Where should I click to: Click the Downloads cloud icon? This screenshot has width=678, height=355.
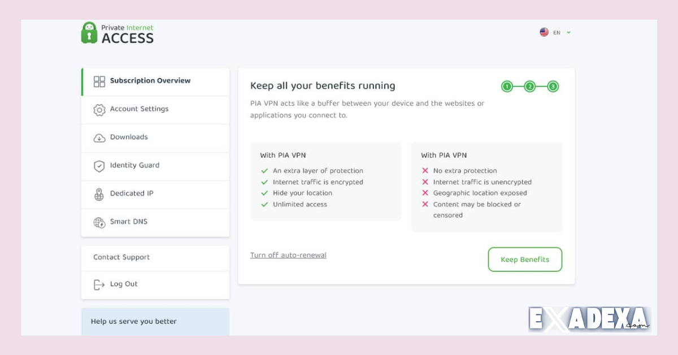point(99,138)
